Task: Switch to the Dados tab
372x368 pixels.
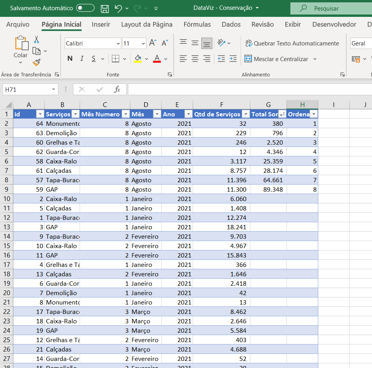Action: point(231,24)
